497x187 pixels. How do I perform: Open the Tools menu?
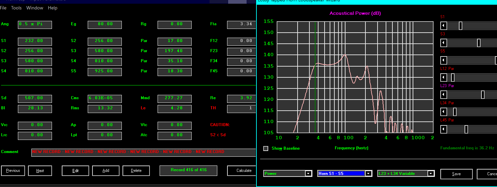click(16, 8)
